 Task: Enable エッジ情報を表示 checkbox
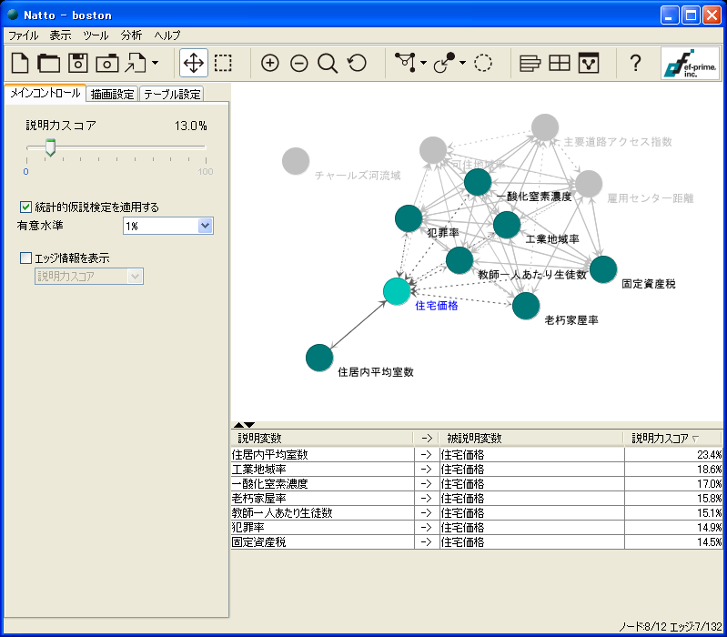[25, 258]
